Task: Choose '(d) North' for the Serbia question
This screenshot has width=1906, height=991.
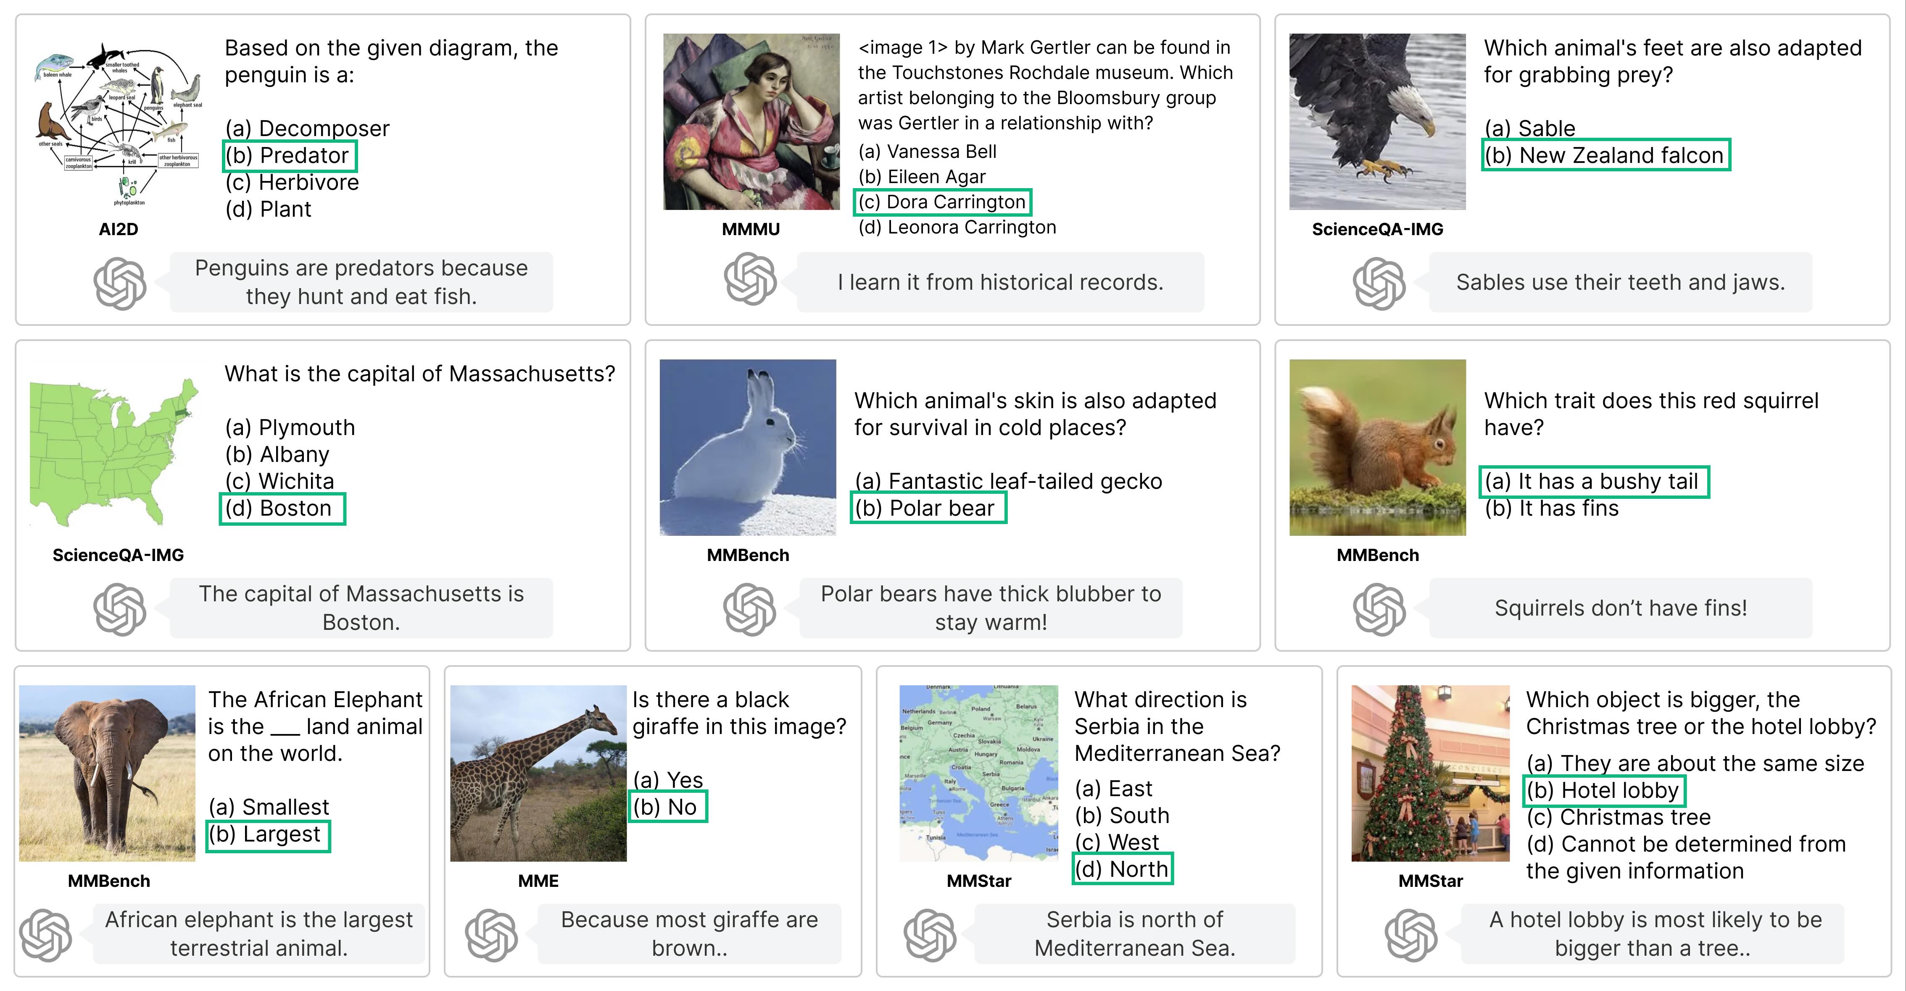Action: pyautogui.click(x=1123, y=869)
